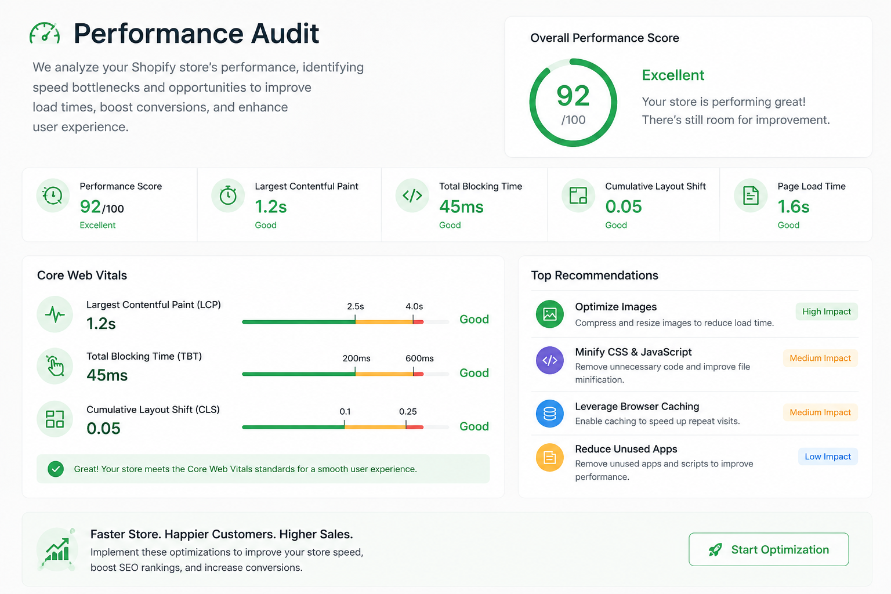Click the pulse icon next to LCP vital

(55, 314)
